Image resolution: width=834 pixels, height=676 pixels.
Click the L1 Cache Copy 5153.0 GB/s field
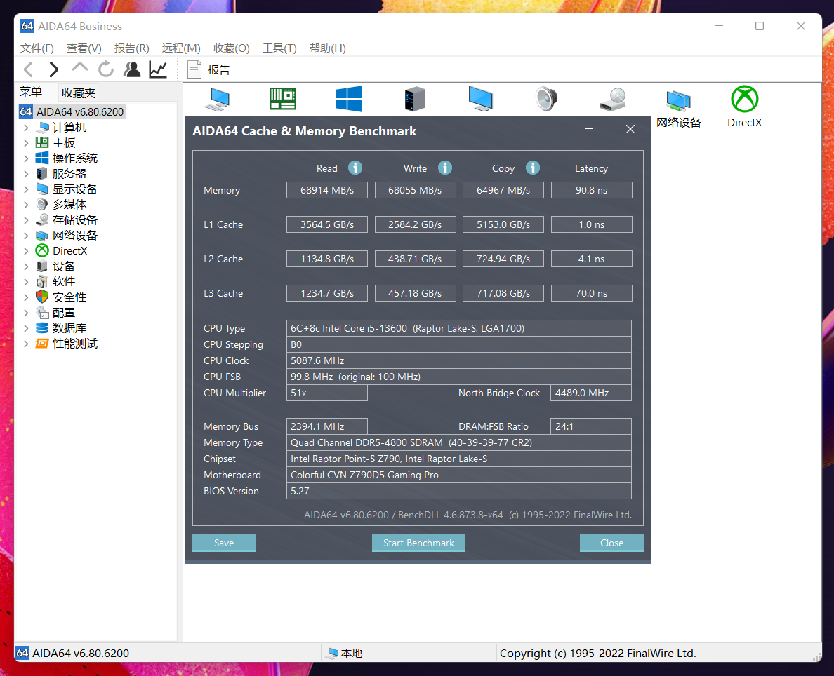[x=503, y=225]
